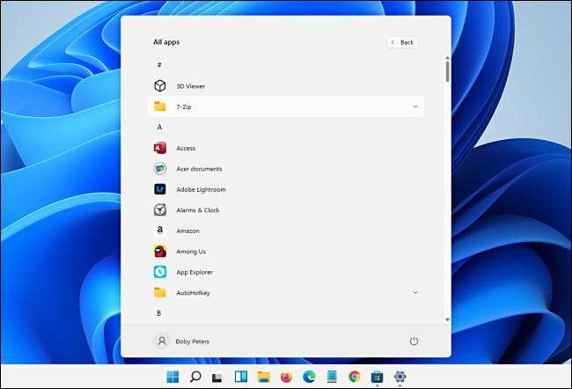This screenshot has height=389, width=572.
Task: Expand the 7-Zip folder chevron
Action: coord(414,106)
